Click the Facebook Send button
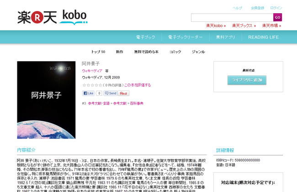297x192 pixels. point(111,93)
